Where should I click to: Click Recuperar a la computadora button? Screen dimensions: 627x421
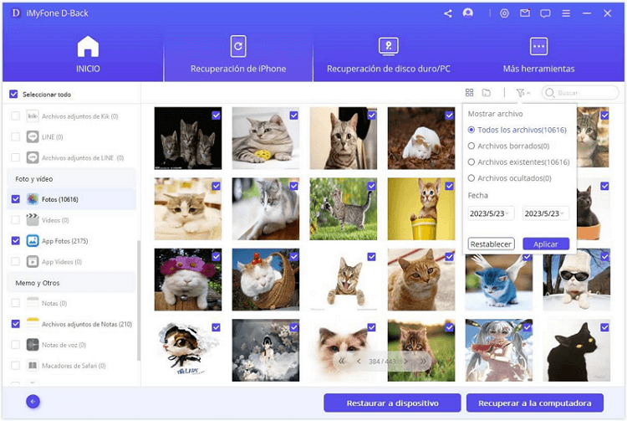coord(534,403)
